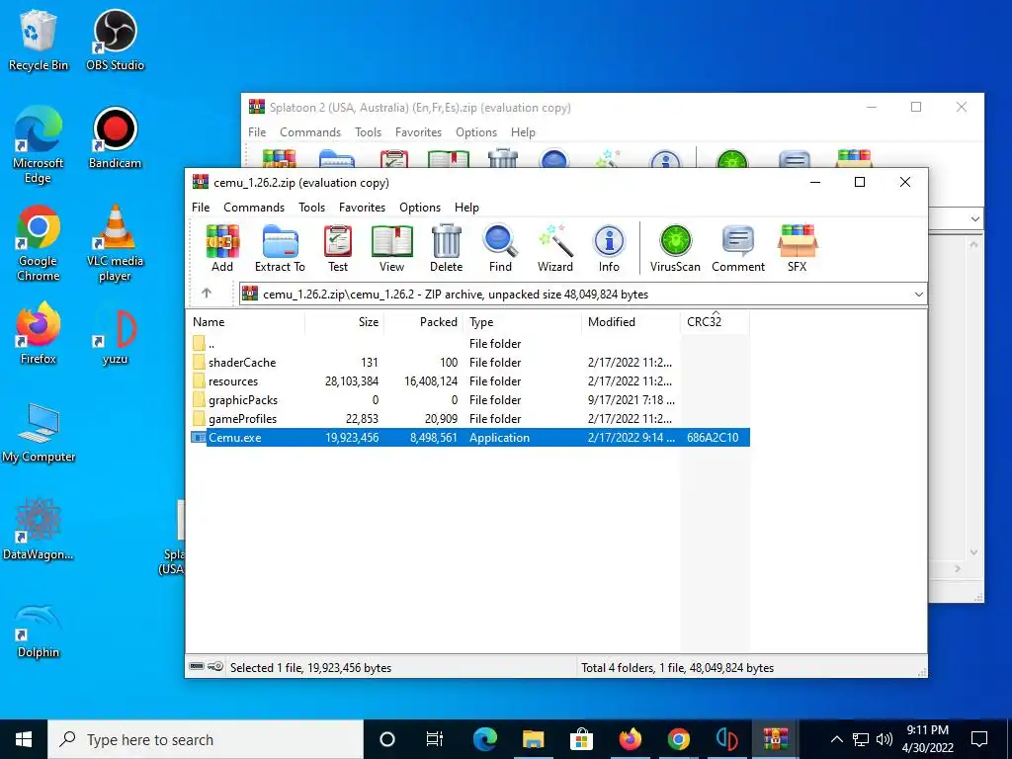Image resolution: width=1012 pixels, height=759 pixels.
Task: Show hidden system tray icons
Action: coord(836,739)
